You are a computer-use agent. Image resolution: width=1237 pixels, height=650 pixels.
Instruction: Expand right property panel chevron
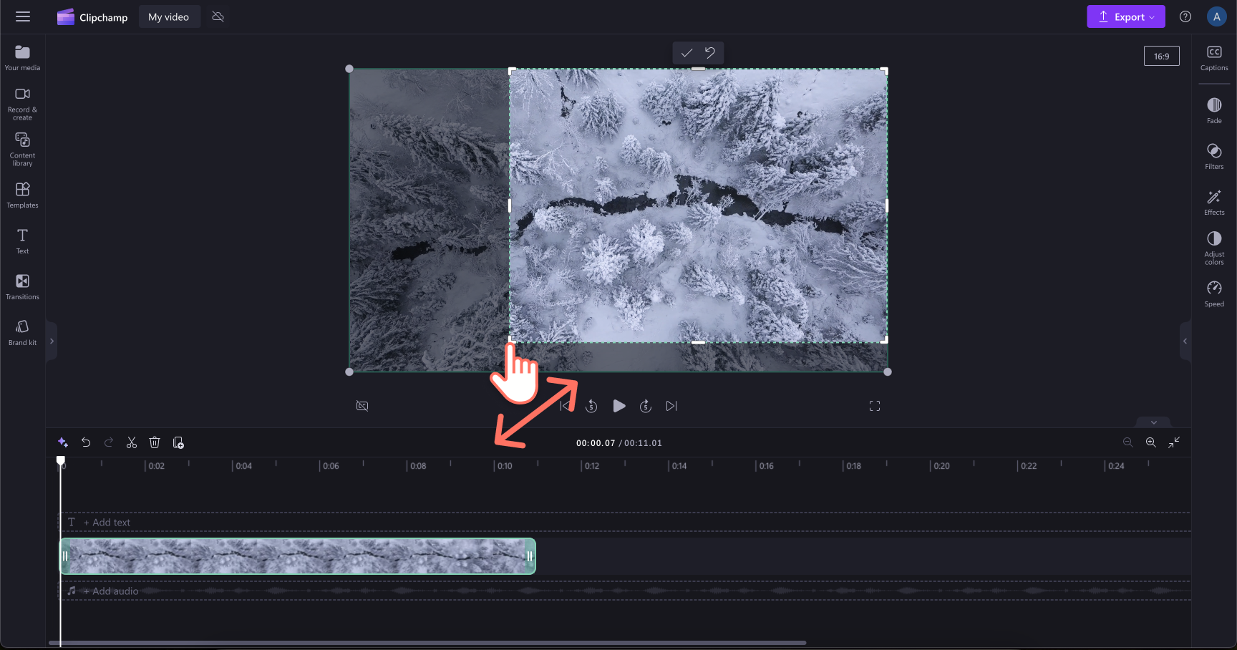(x=1185, y=341)
